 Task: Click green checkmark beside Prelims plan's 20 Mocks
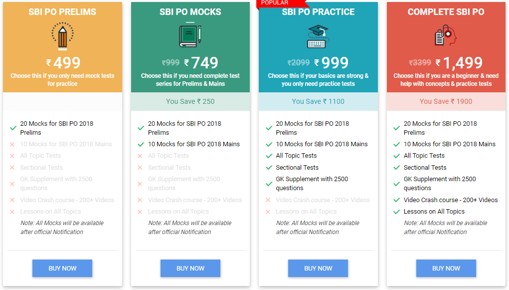(x=13, y=128)
